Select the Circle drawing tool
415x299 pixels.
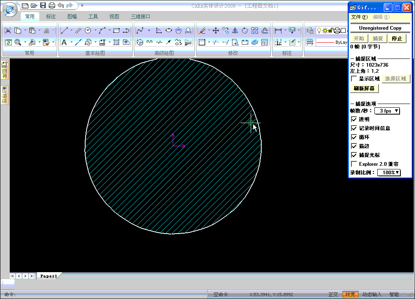88,30
